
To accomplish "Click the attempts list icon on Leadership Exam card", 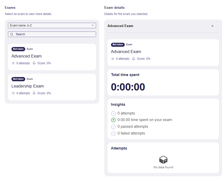I will point(13,93).
